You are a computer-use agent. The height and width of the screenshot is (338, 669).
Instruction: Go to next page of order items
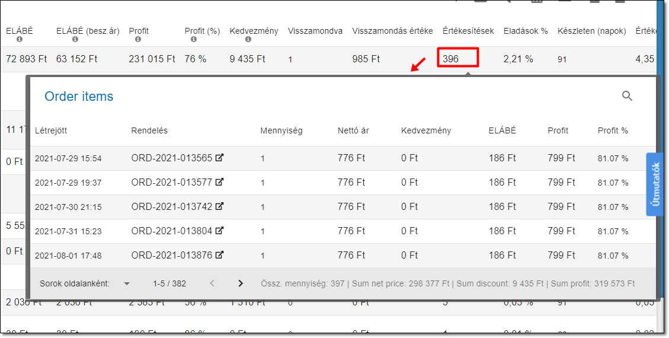241,283
